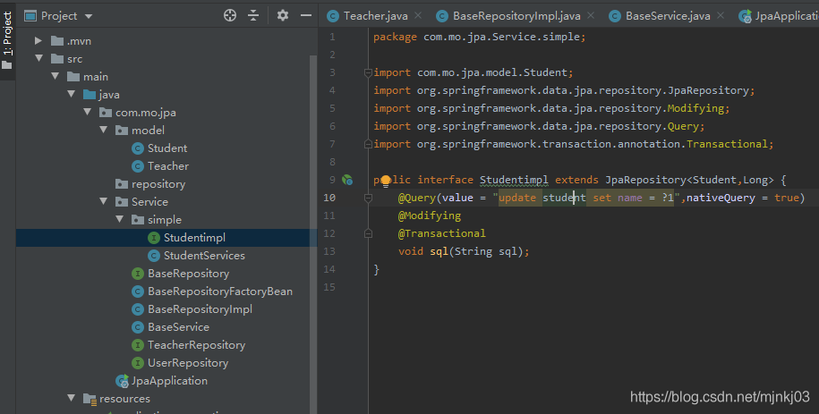Open StudentServices in the project tree

tap(204, 256)
